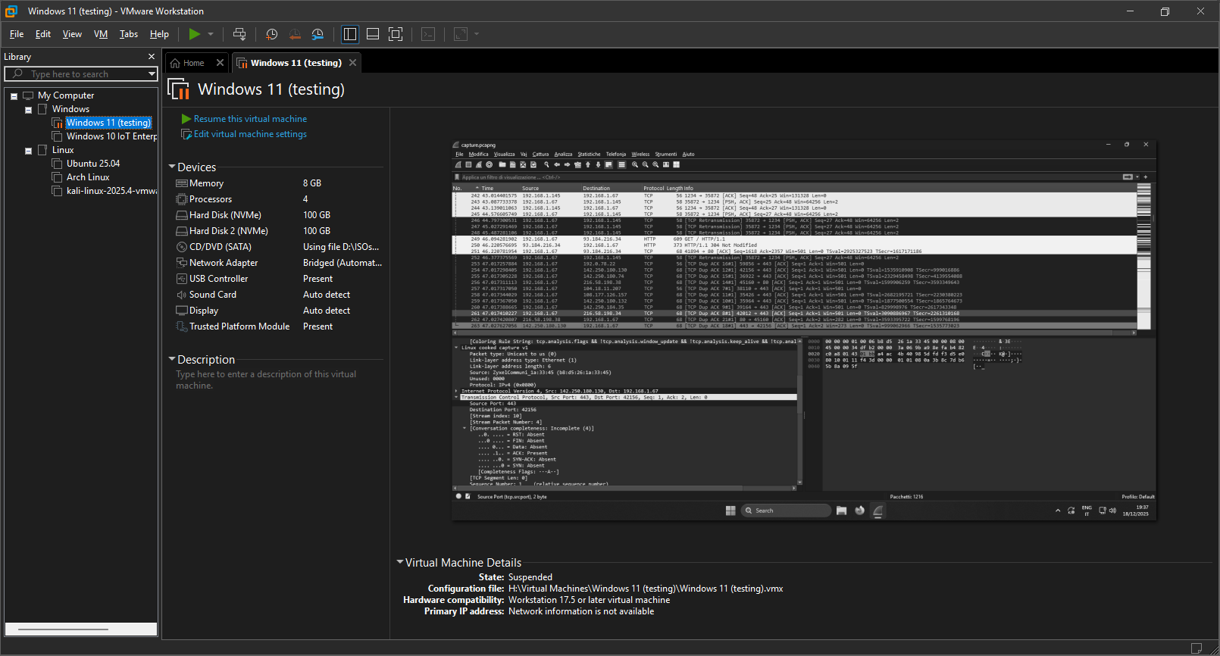The image size is (1220, 656).
Task: Revert virtual machine to previous snapshot icon
Action: coord(295,34)
